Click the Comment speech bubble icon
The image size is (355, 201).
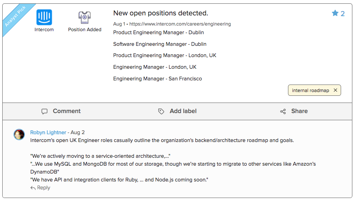coord(44,111)
